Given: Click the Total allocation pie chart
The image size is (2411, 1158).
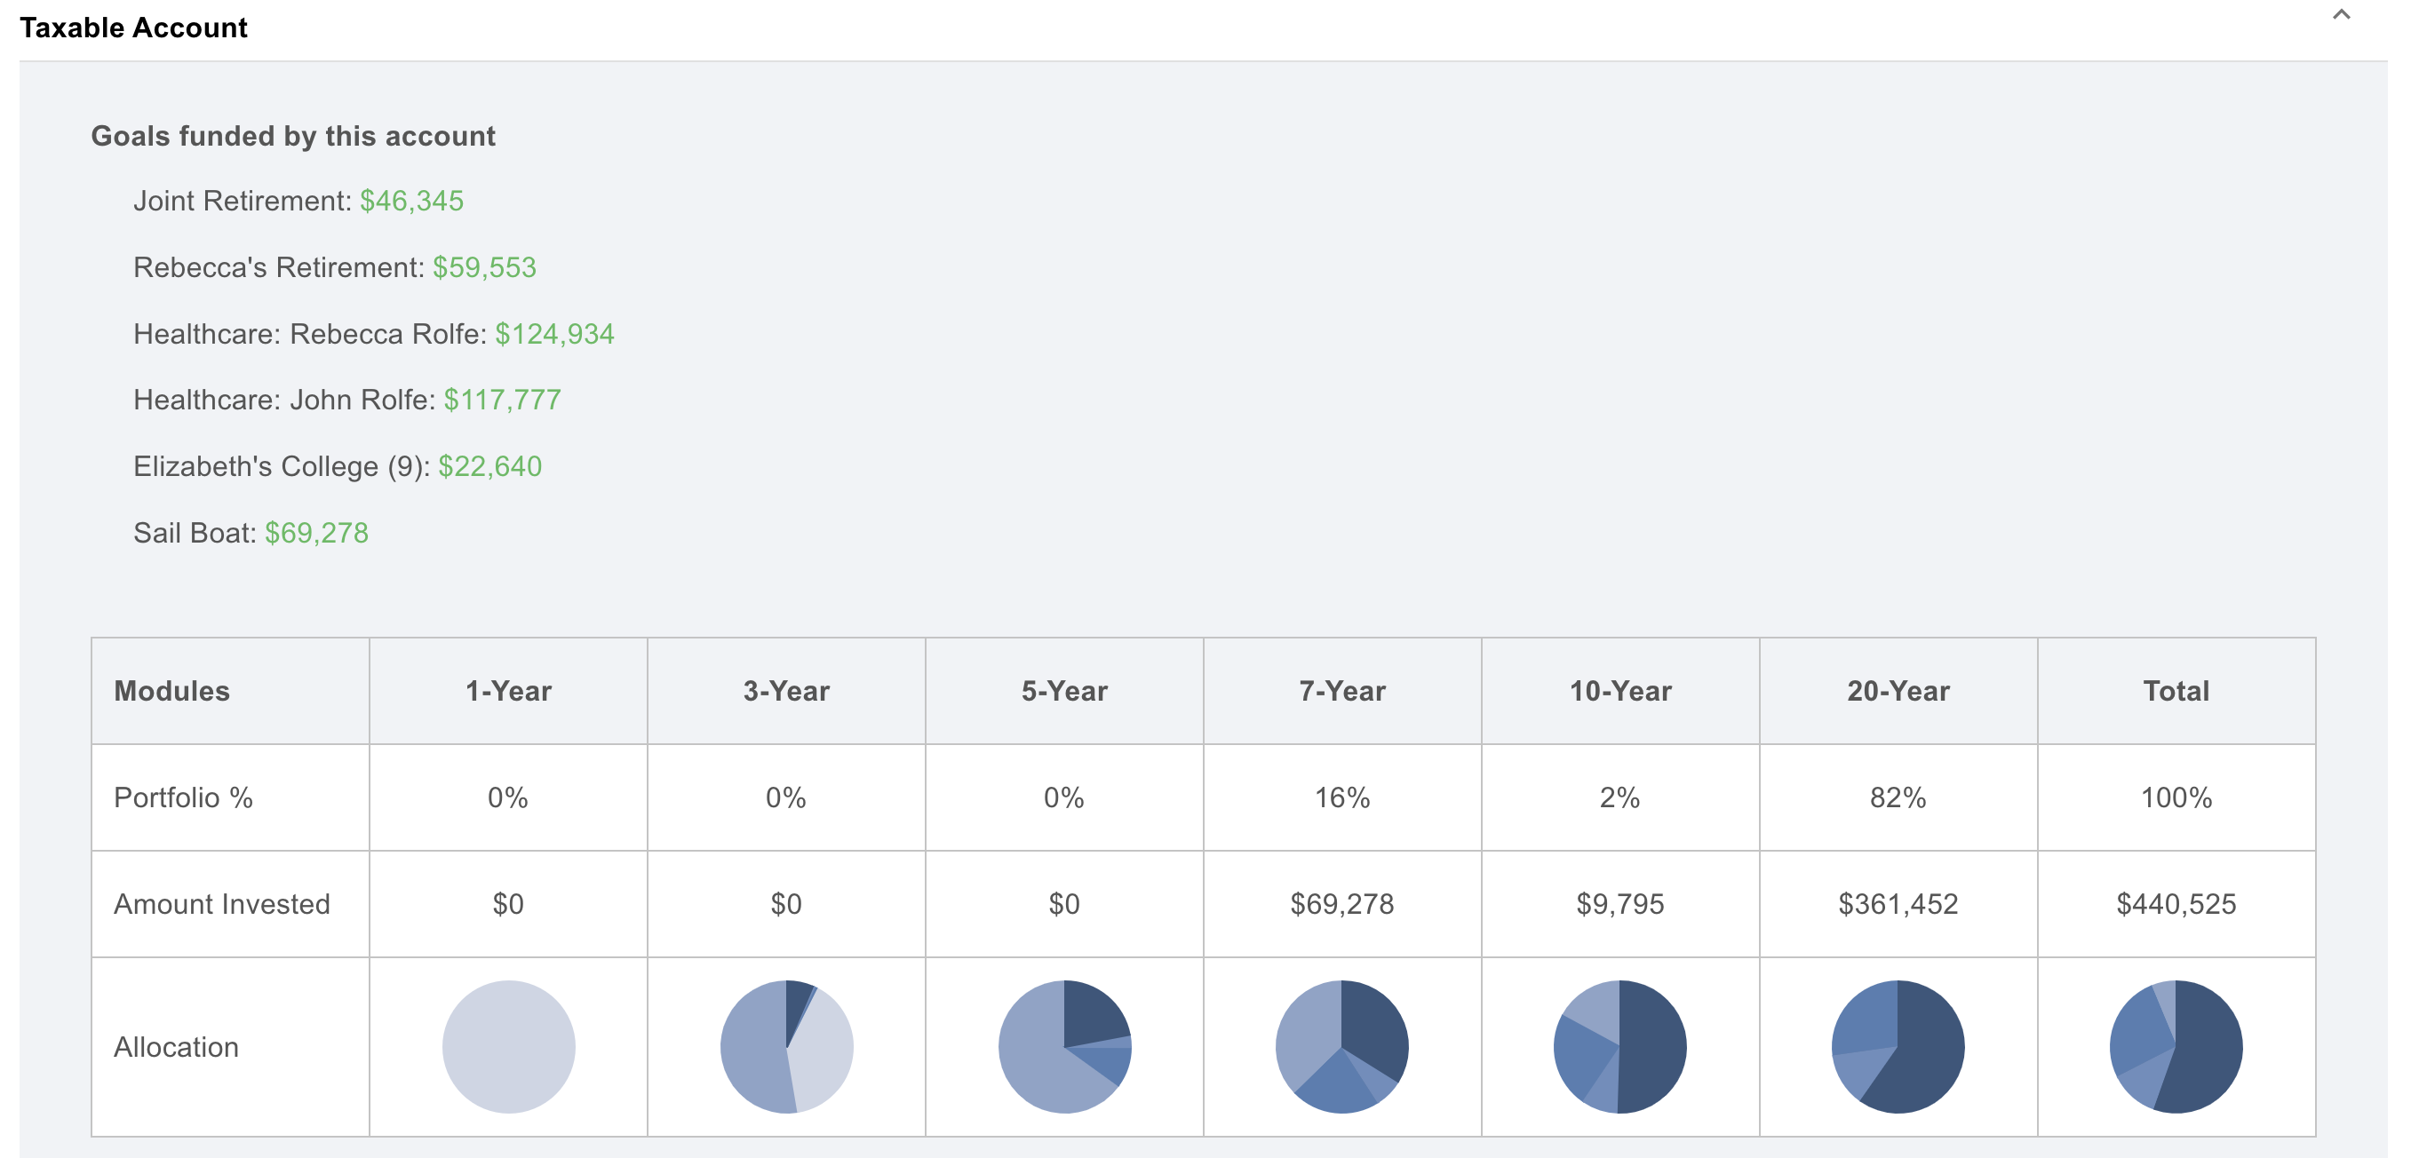Looking at the screenshot, I should (x=2175, y=1046).
